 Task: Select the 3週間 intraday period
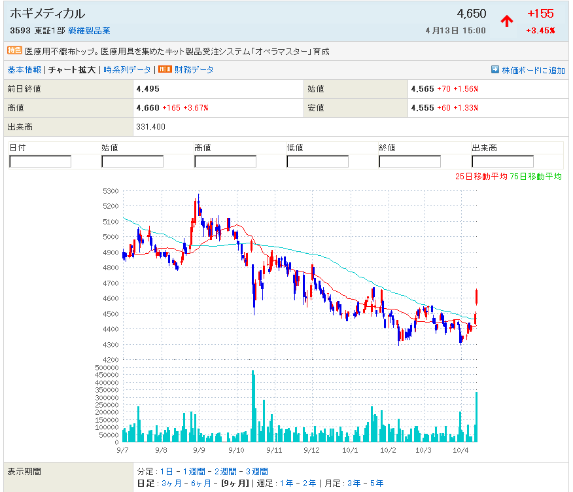click(256, 472)
